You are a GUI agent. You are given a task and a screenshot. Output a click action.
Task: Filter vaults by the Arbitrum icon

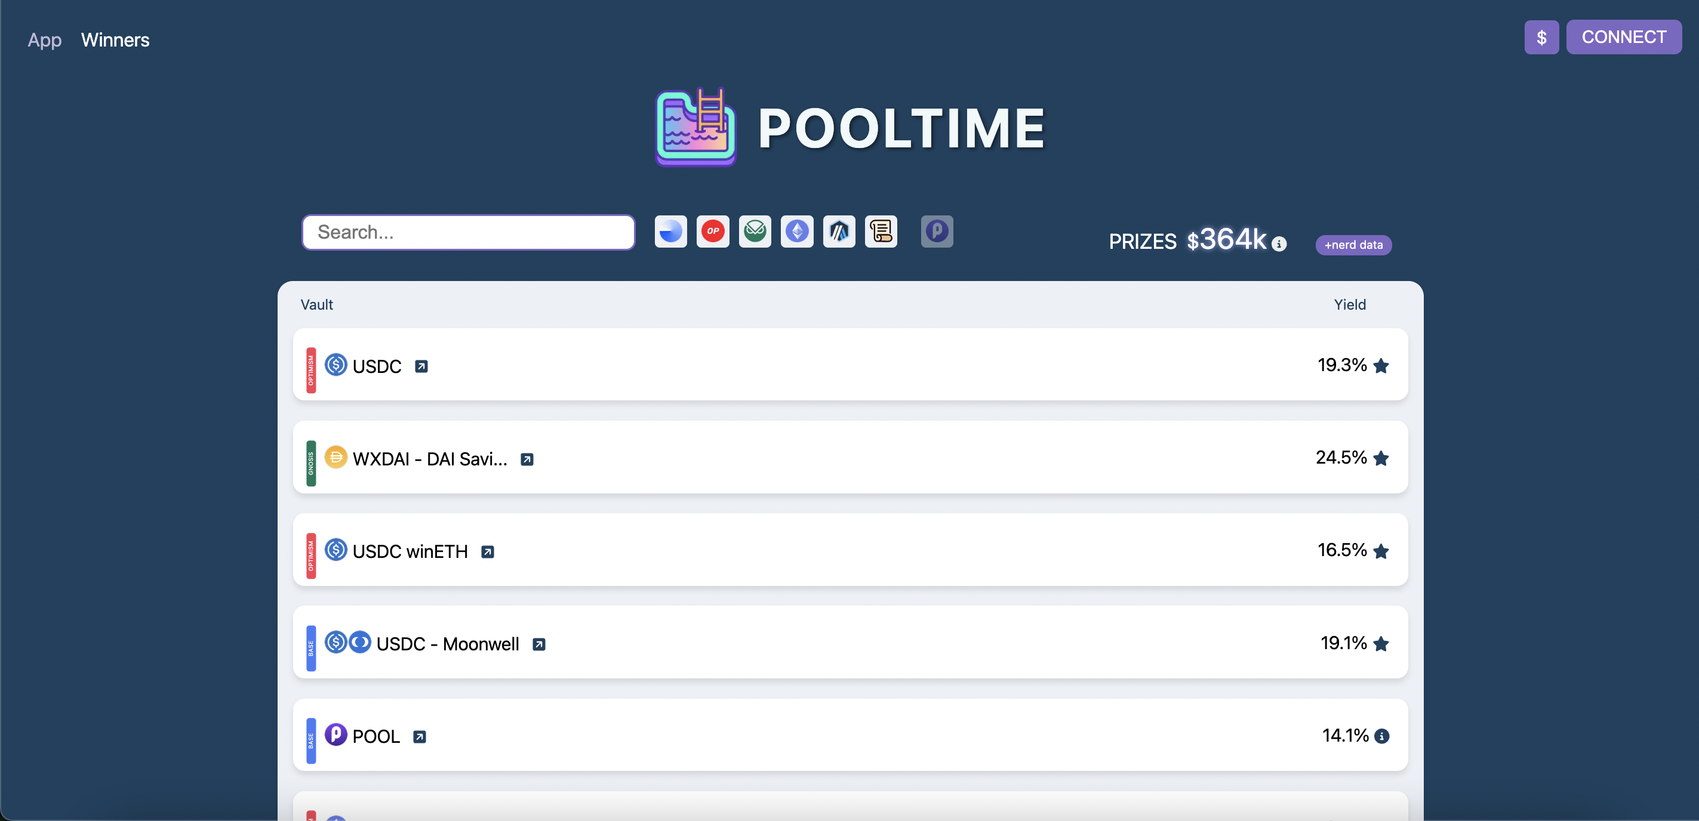839,232
